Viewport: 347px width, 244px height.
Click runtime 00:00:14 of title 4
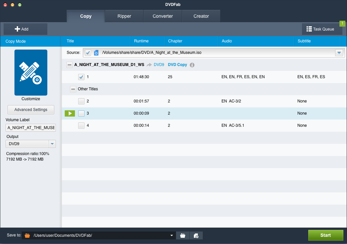tap(141, 126)
